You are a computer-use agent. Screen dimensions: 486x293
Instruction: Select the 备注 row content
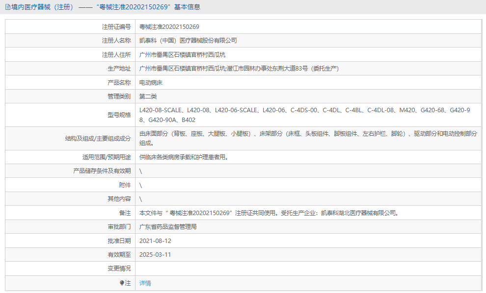coord(245,213)
